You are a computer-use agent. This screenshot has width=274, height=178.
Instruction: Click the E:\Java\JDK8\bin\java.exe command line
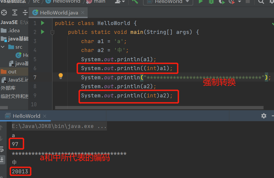59,126
